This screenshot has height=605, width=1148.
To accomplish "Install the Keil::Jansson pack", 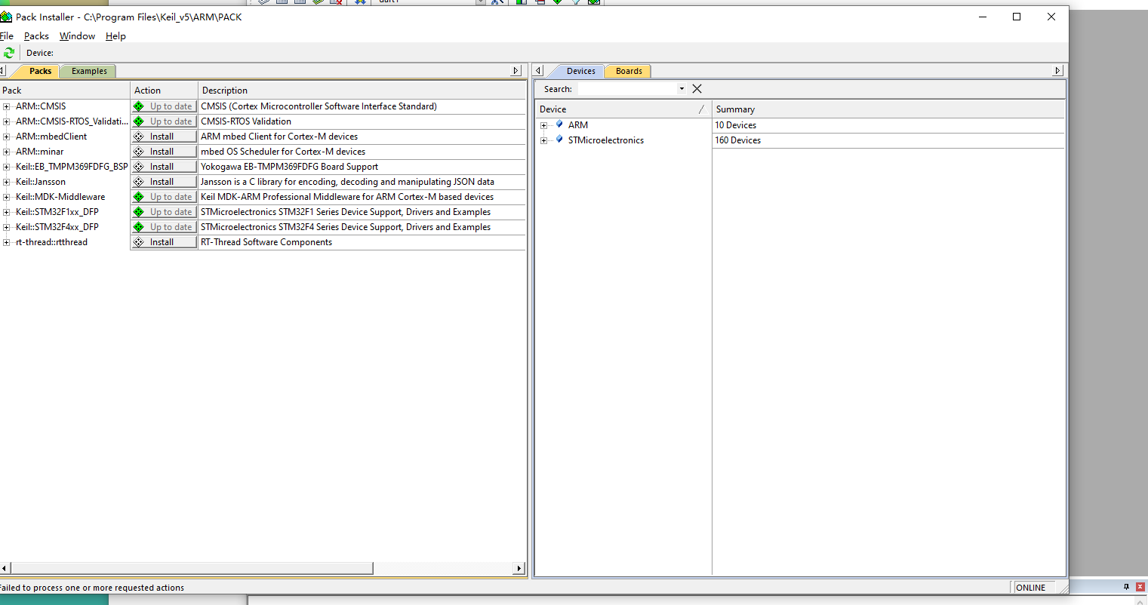I will coord(164,182).
